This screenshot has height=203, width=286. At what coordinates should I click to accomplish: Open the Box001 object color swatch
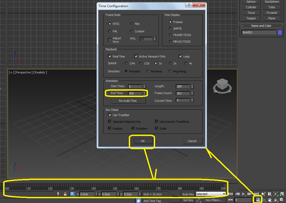click(280, 33)
